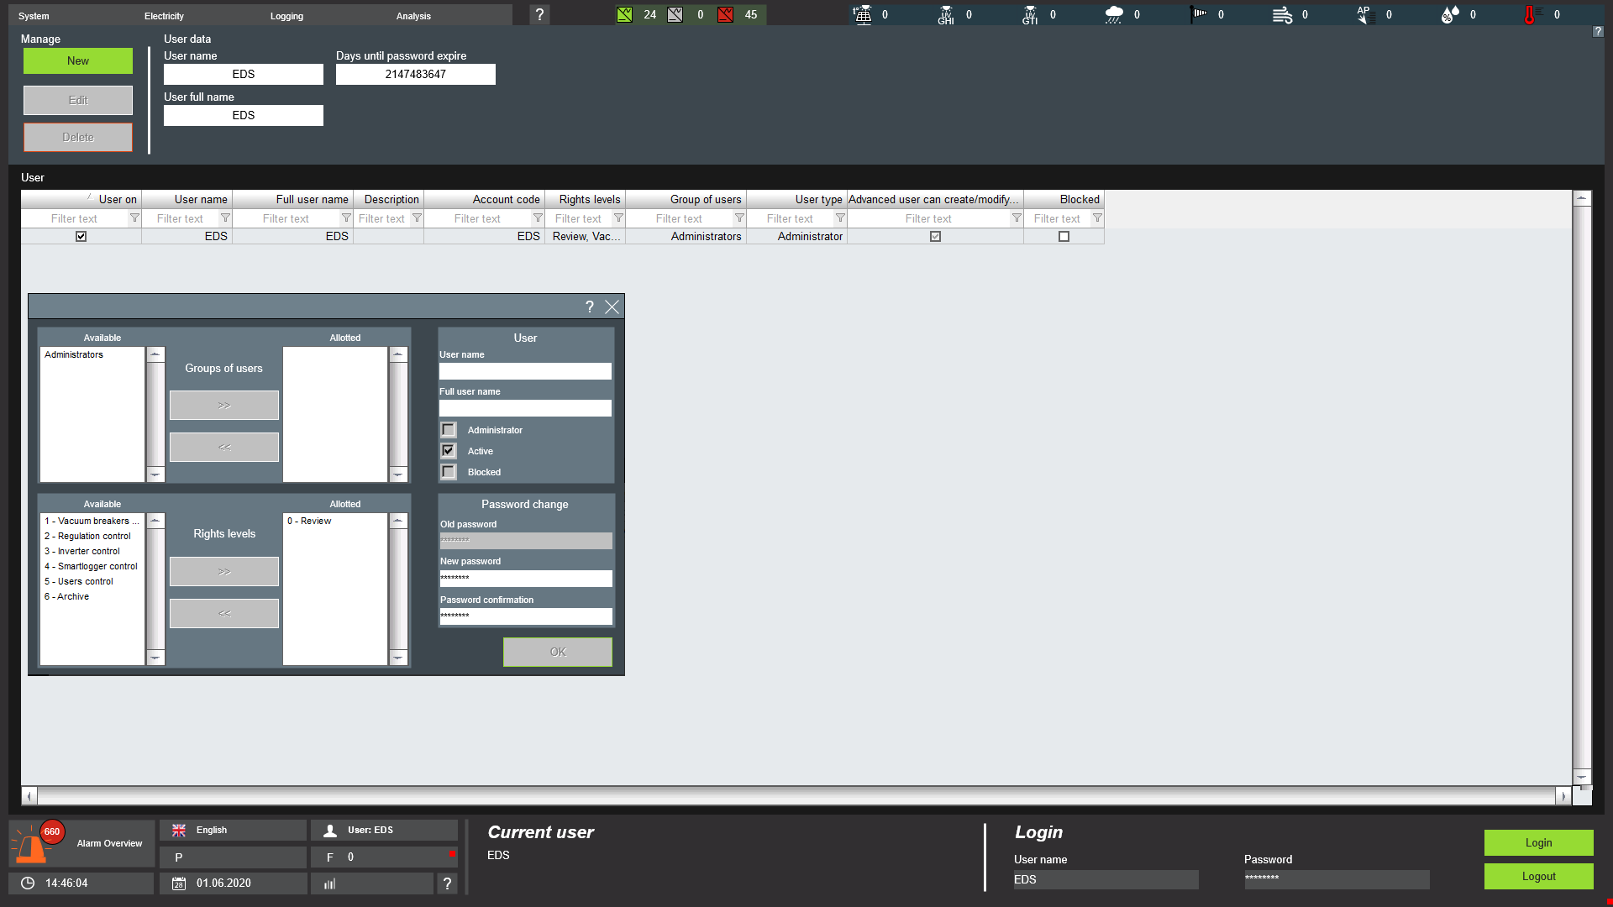The image size is (1613, 907).
Task: Enable the Administrator checkbox in the dialog
Action: (x=449, y=430)
